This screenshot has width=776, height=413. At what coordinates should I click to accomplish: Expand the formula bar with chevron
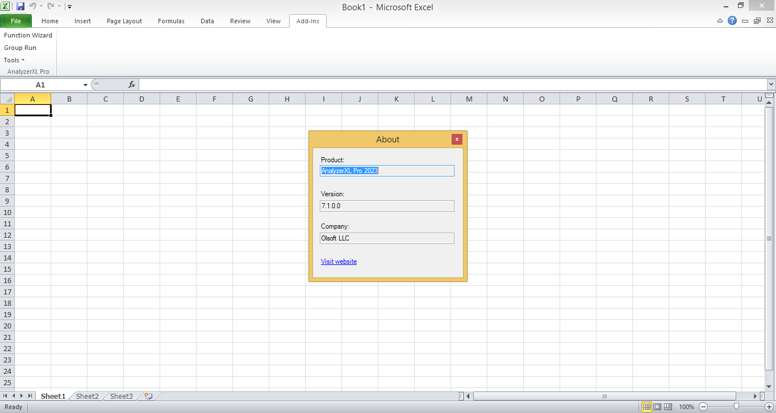point(771,85)
